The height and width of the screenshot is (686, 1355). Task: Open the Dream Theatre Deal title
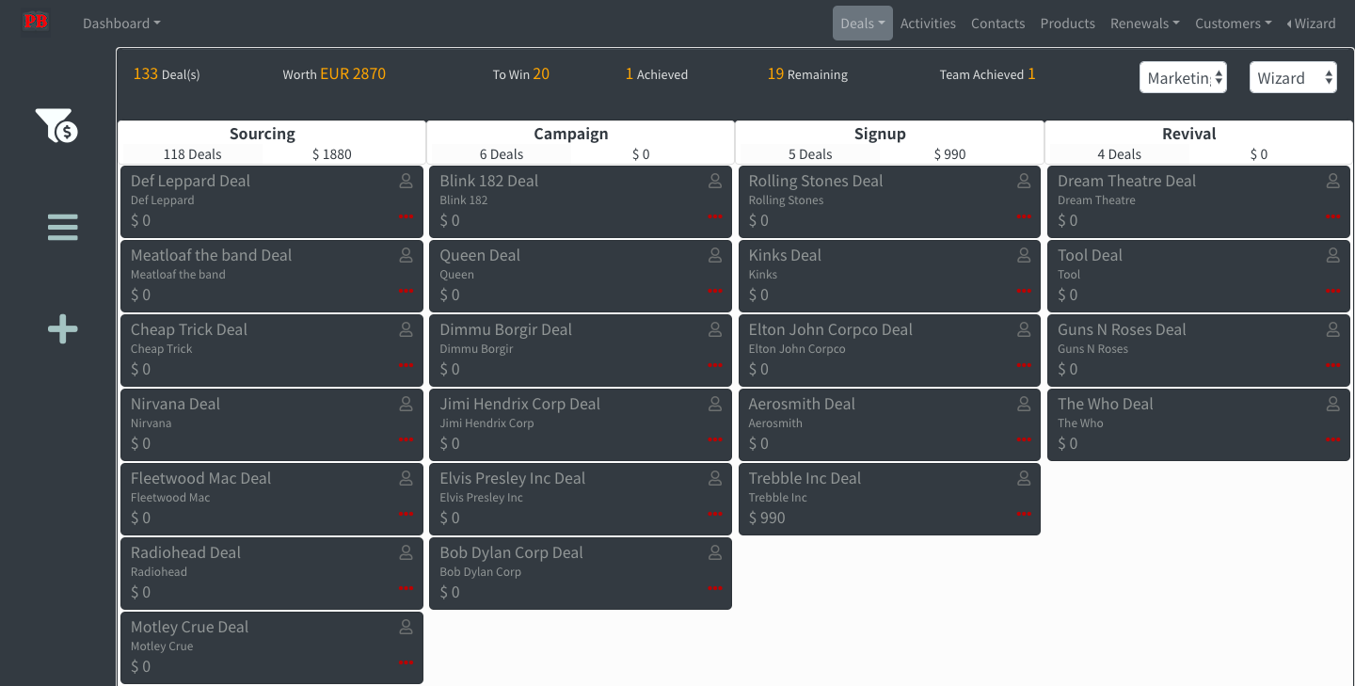[x=1127, y=181]
